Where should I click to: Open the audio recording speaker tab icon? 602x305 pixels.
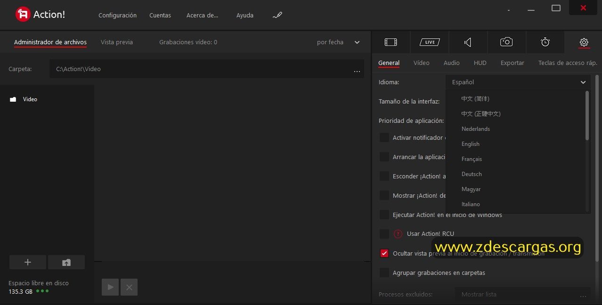tap(468, 42)
